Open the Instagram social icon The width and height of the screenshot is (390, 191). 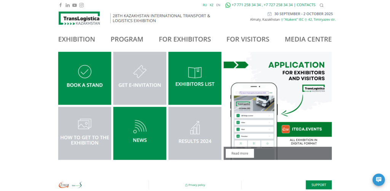click(x=82, y=5)
